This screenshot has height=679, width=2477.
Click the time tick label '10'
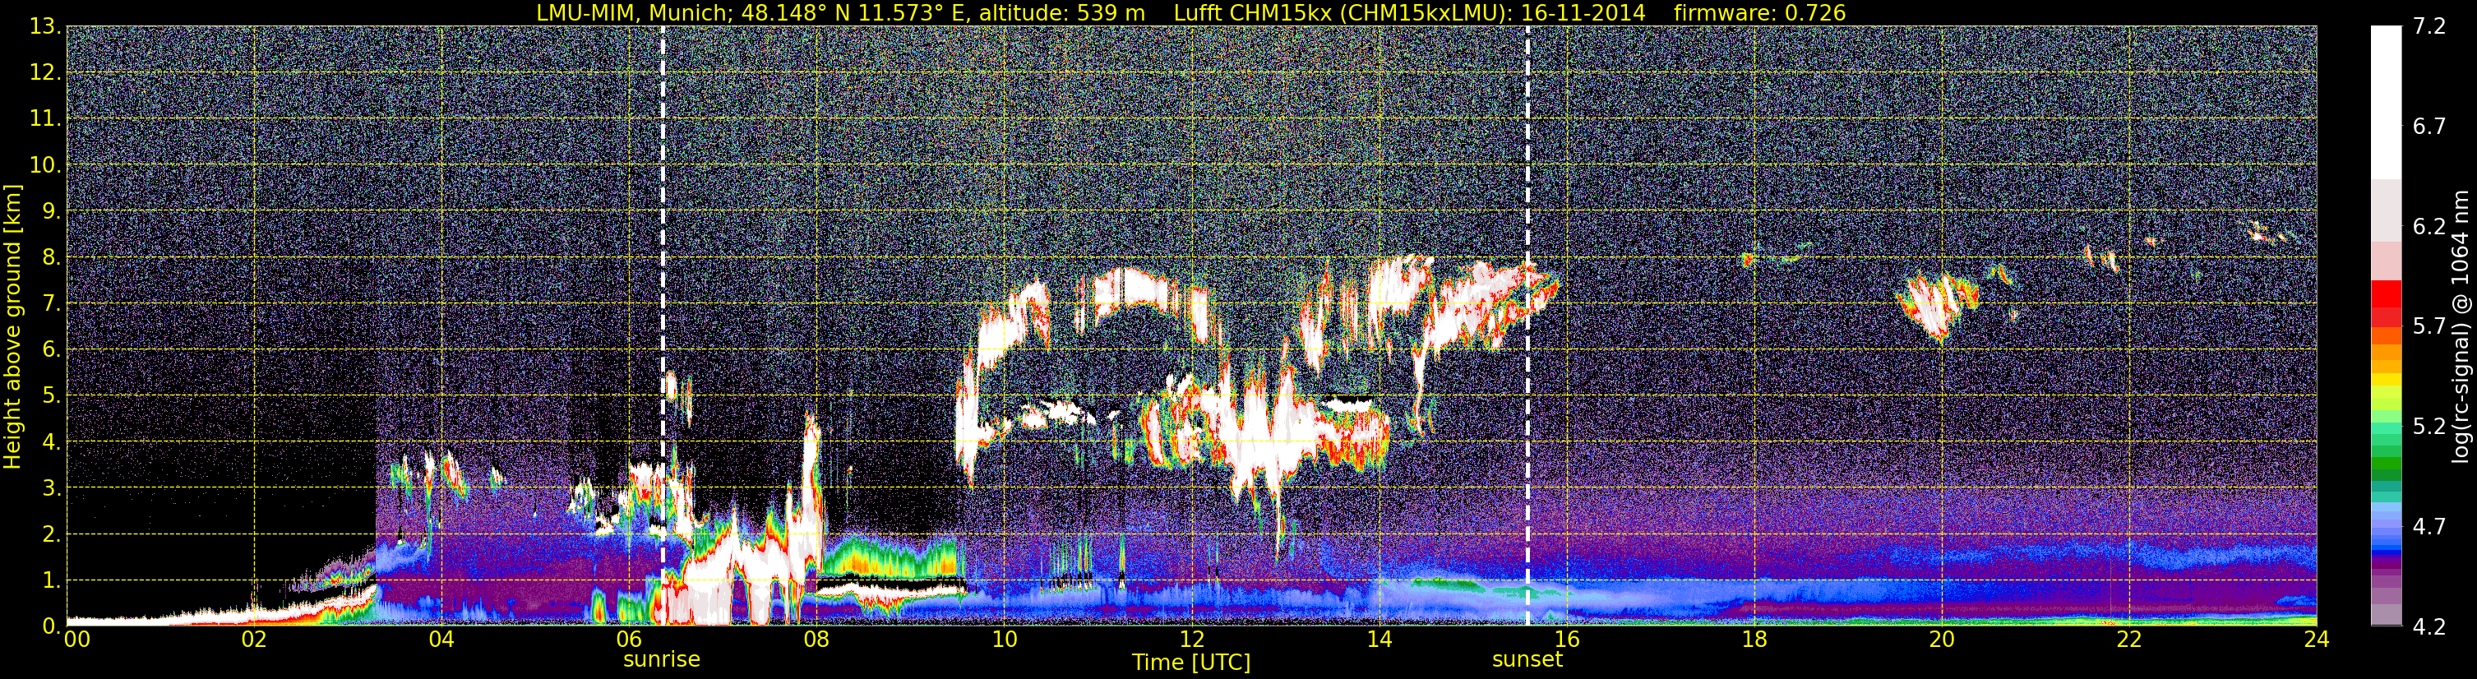click(1004, 640)
